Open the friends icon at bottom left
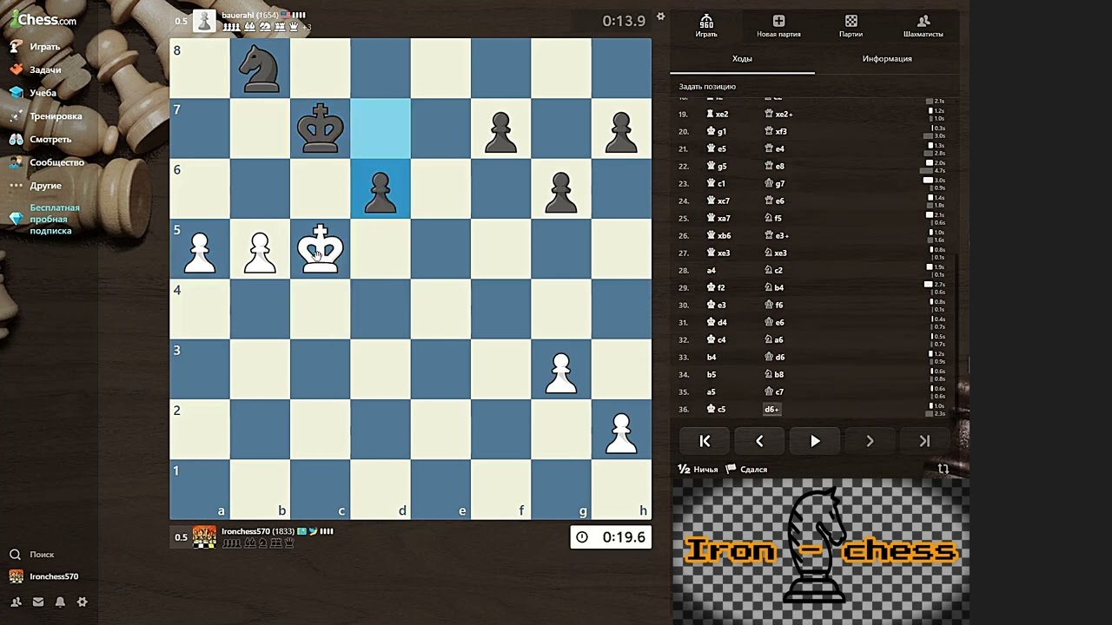The image size is (1112, 625). point(16,602)
